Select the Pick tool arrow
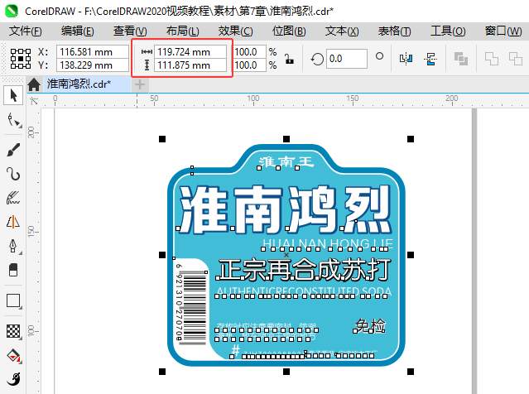Viewport: 529px width, 394px height. (13, 95)
